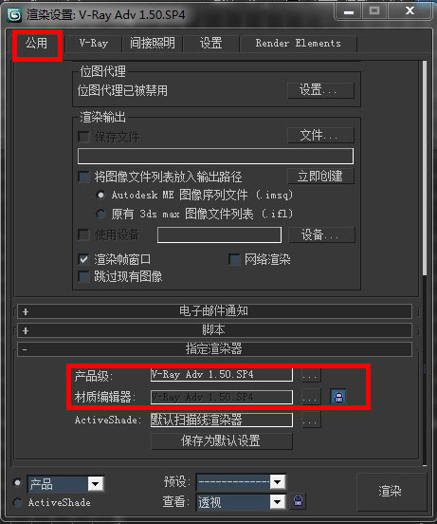
Task: Click the 保存为默认设置 button
Action: [x=222, y=441]
